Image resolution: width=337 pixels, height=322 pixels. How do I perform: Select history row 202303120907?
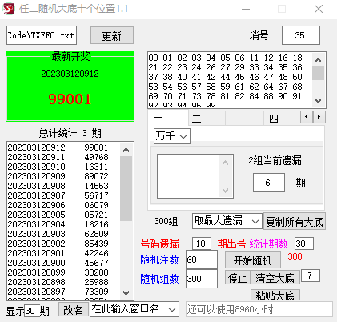point(63,195)
